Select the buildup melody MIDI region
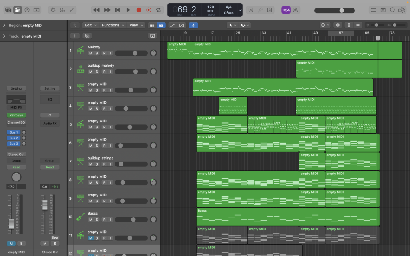Screen dimensions: 410x256 (x=348, y=69)
